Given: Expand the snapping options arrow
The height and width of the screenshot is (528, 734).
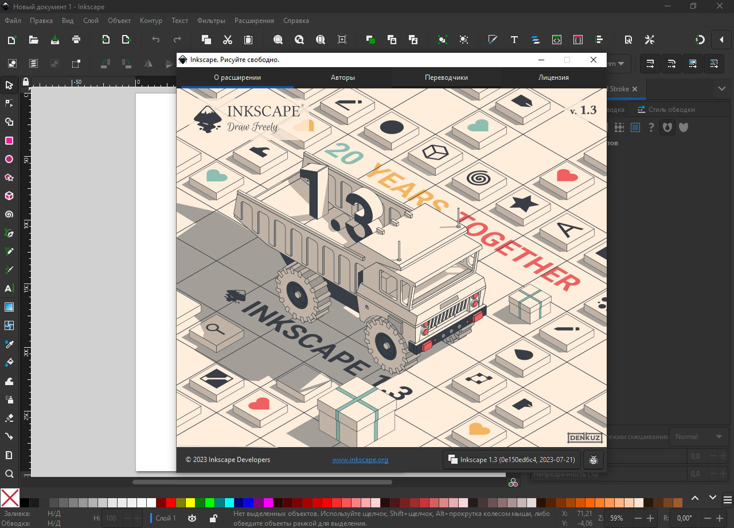Looking at the screenshot, I should point(721,40).
